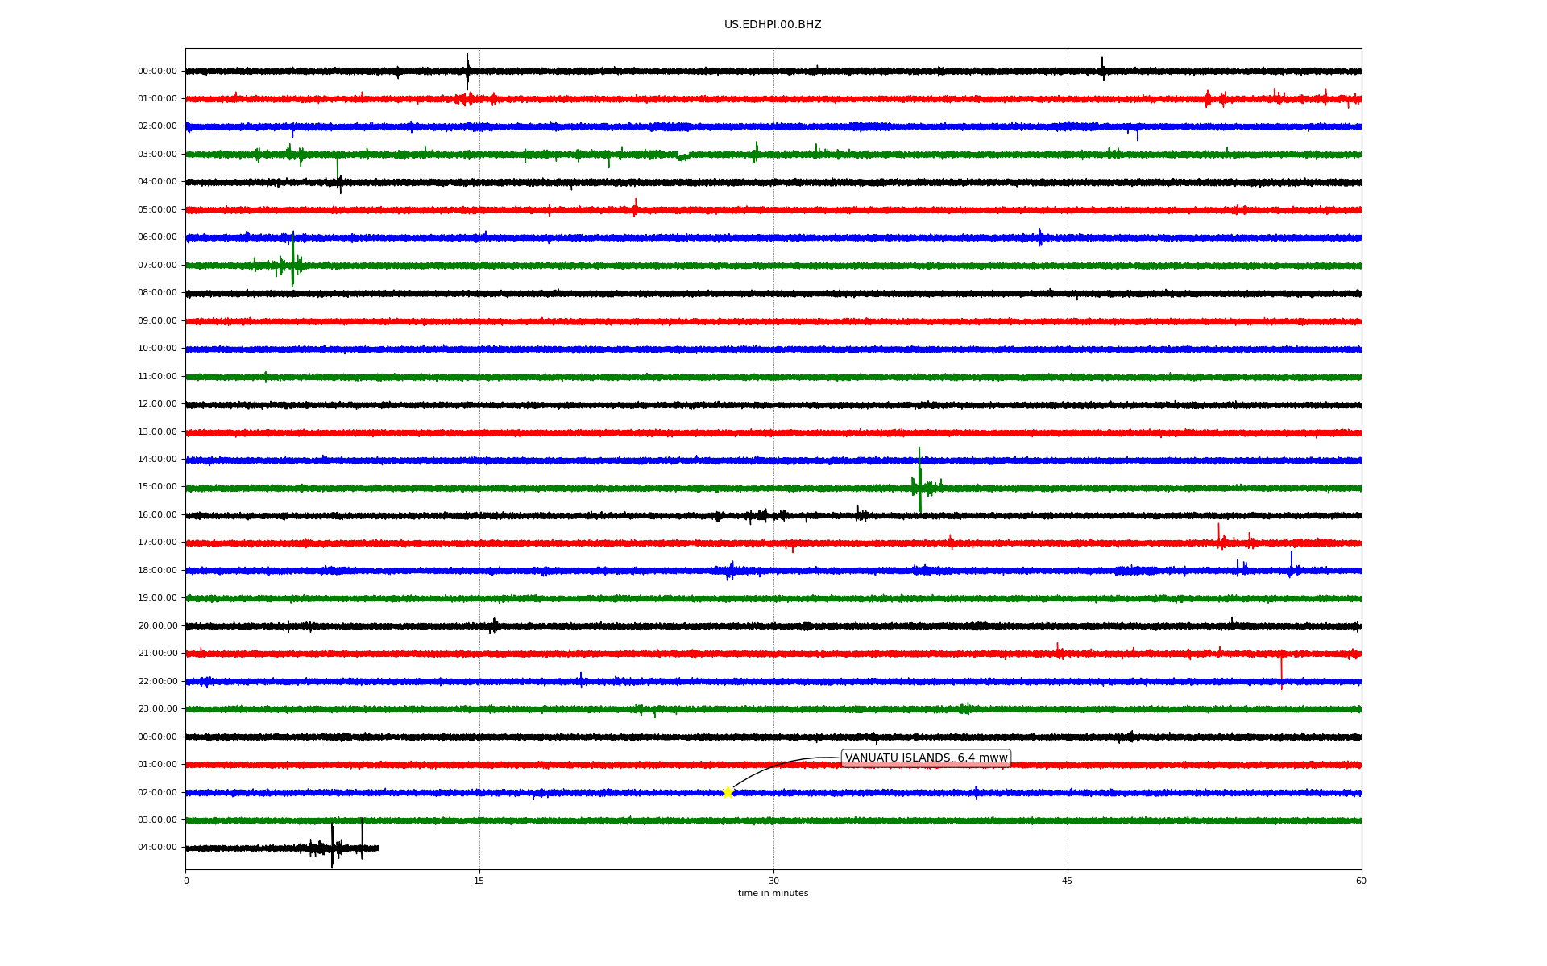
Task: Click the VANUATU ISLANDS 6.4 mww annotation
Action: pos(925,758)
